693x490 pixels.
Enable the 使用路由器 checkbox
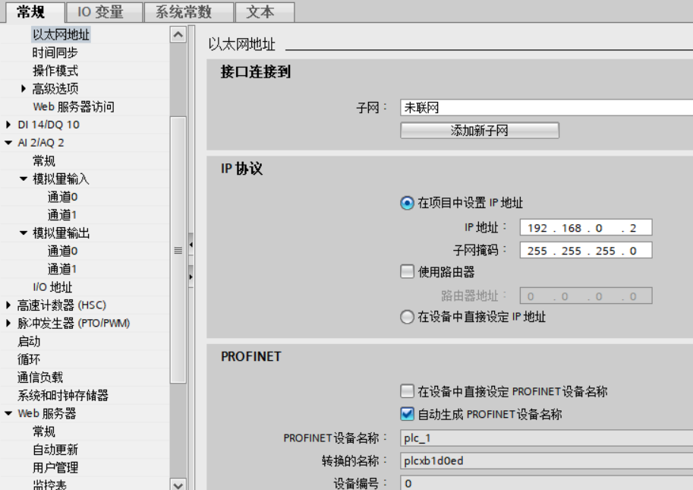click(x=408, y=271)
